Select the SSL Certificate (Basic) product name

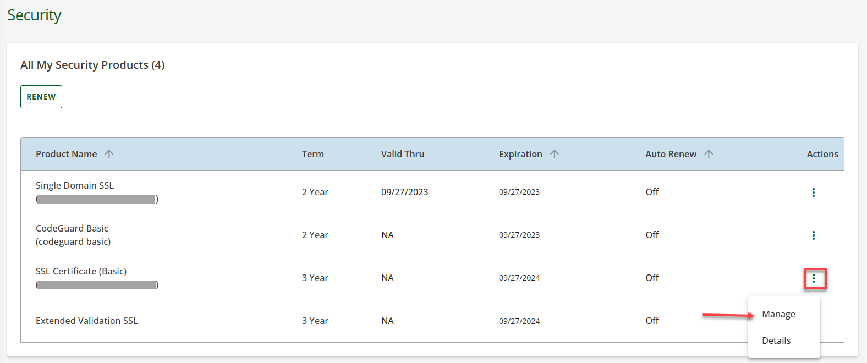click(81, 271)
